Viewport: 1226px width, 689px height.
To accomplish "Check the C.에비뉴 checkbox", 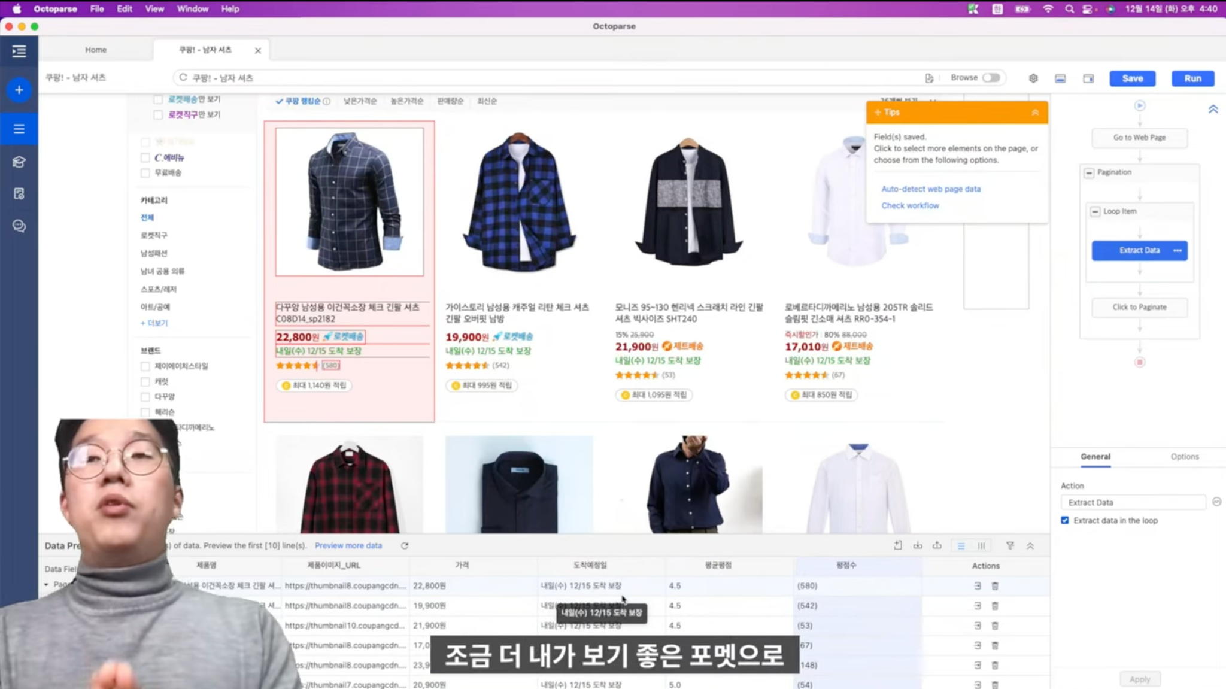I will [x=145, y=157].
